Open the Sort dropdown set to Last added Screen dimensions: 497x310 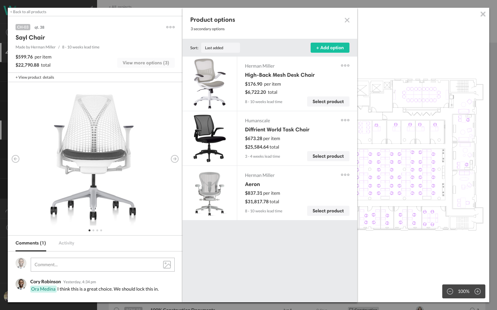click(220, 48)
